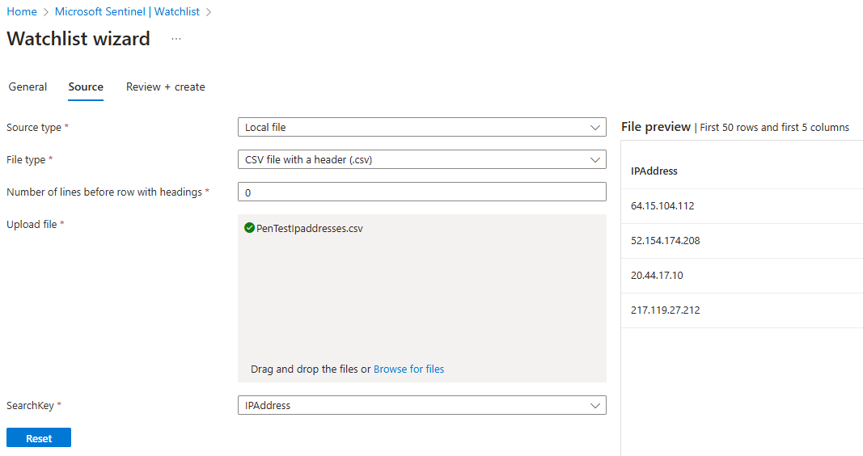Image resolution: width=863 pixels, height=456 pixels.
Task: Click the drag and drop upload area
Action: tap(421, 299)
